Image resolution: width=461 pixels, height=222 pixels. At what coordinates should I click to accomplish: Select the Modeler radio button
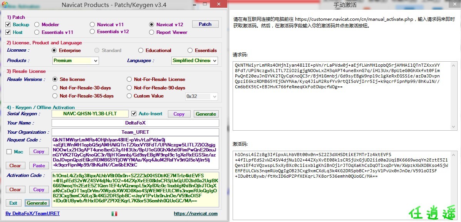point(37,24)
